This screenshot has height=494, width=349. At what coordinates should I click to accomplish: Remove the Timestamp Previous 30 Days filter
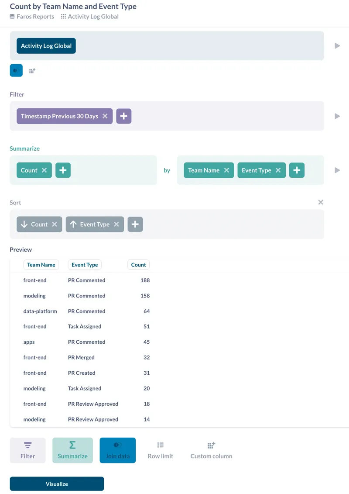pyautogui.click(x=104, y=116)
